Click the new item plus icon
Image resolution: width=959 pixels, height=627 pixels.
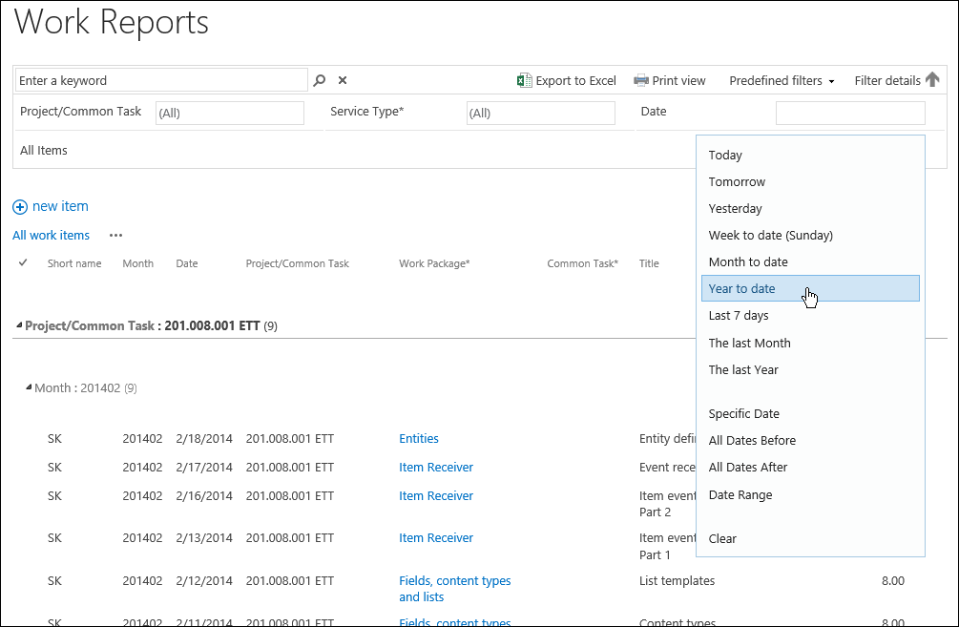point(20,207)
